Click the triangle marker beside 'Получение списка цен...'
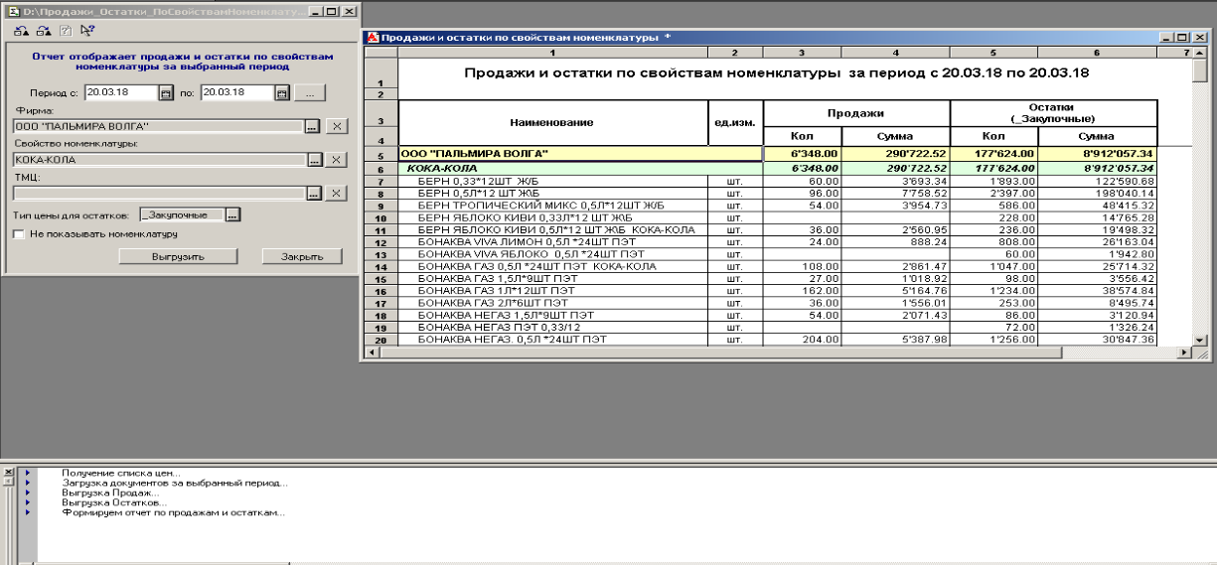This screenshot has height=565, width=1217. point(29,473)
